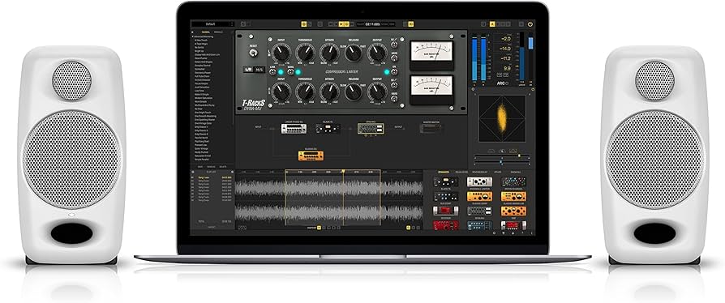The image size is (725, 303).
Task: Open the EQUALIZERS tab in the module browser
Action: (x=462, y=172)
